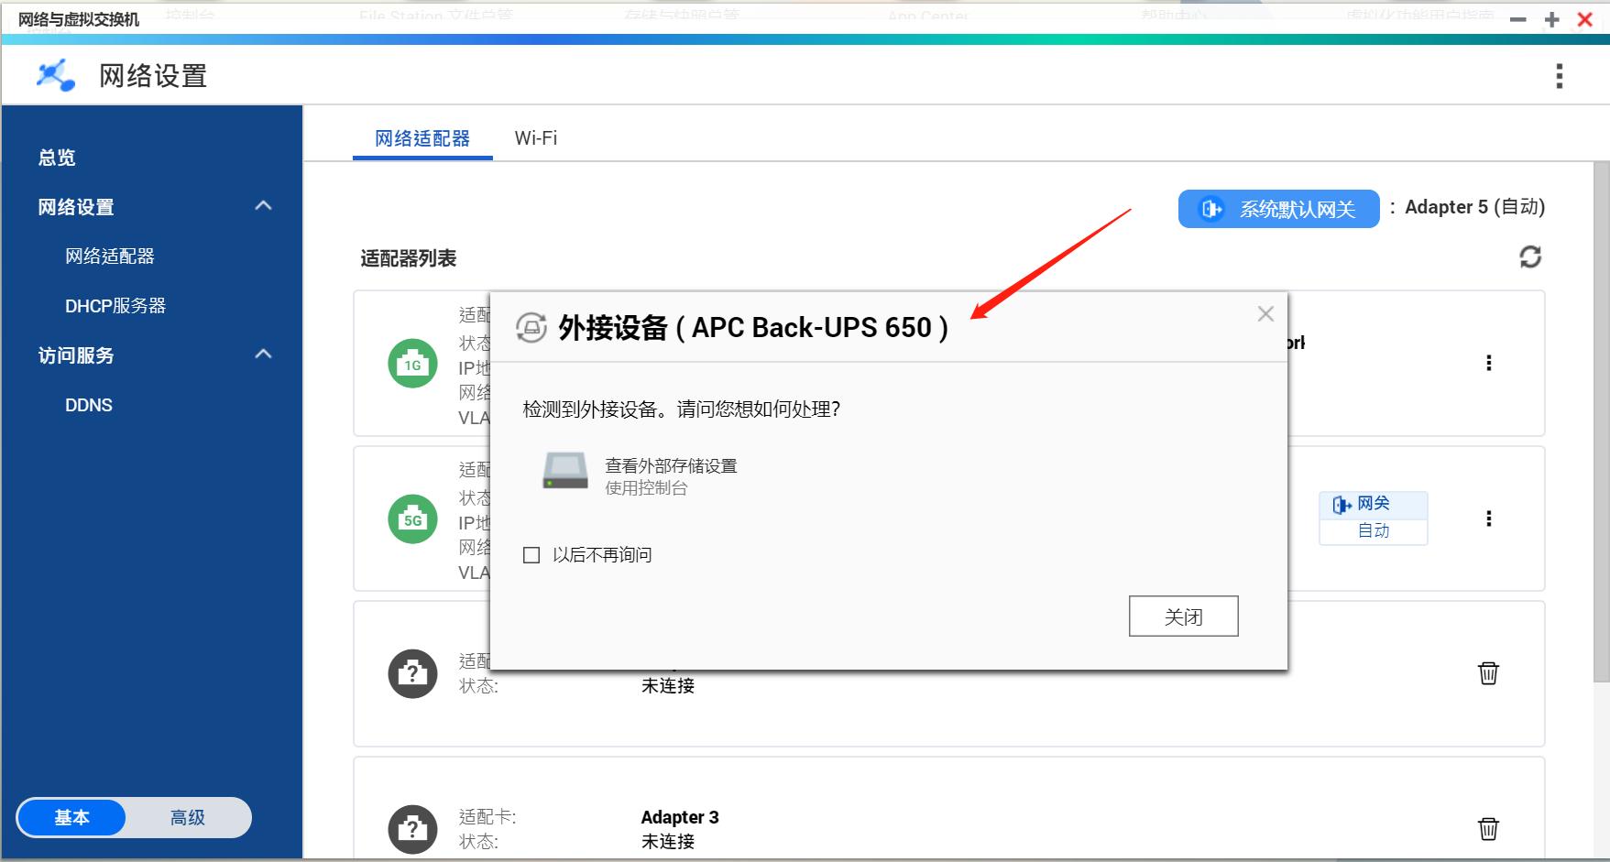Check the 以后不再询问 checkbox
This screenshot has height=862, width=1610.
click(531, 554)
